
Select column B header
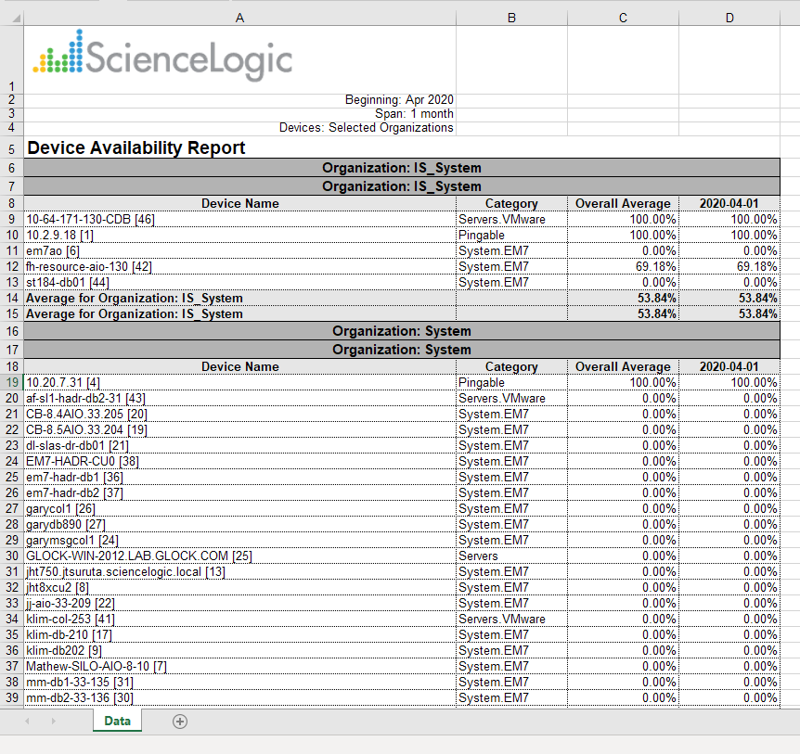point(511,18)
